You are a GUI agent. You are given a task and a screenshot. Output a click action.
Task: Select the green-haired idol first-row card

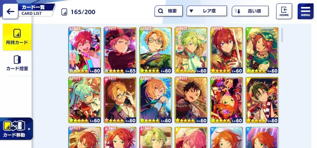point(191,50)
